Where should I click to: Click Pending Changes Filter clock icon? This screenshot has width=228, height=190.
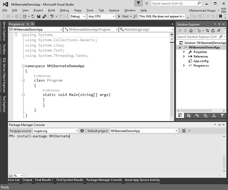point(199,31)
